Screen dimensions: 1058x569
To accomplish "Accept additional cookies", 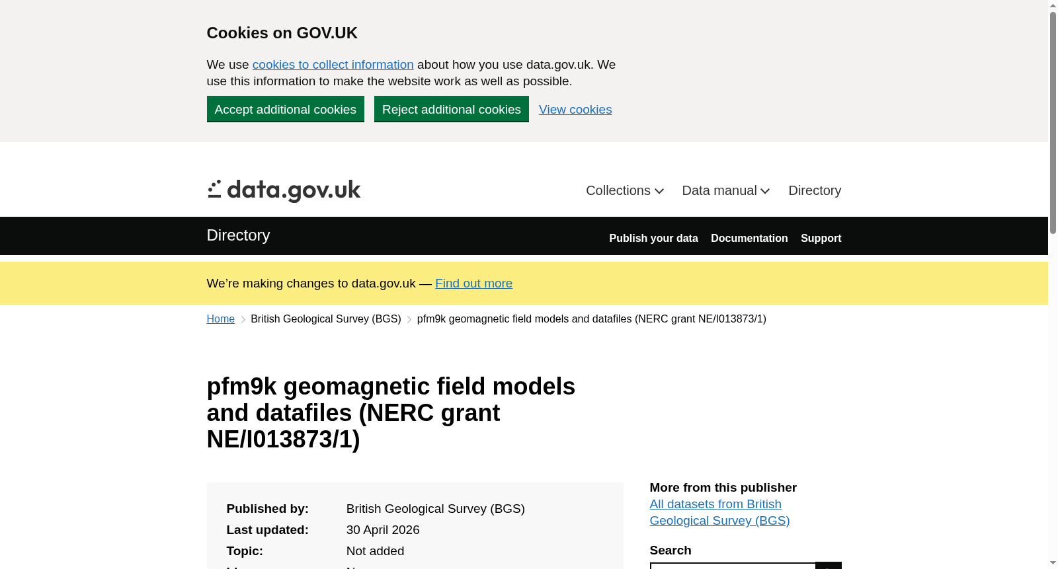I will (x=285, y=109).
